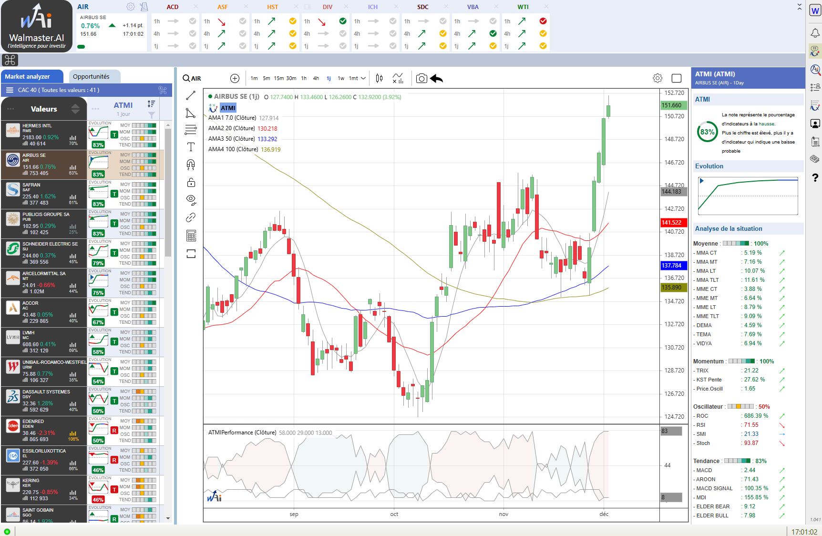The image size is (822, 536).
Task: Select the Market analyzer tab
Action: (x=28, y=77)
